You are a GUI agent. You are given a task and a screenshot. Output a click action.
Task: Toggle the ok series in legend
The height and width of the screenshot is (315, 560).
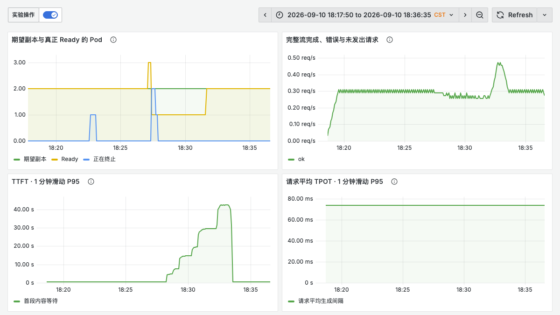(301, 159)
